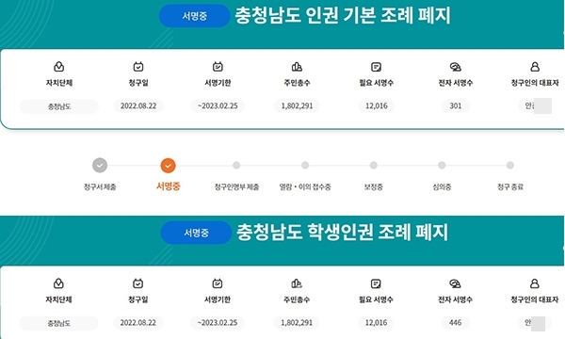
Task: Click the 301 electronic signature count
Action: pos(456,105)
